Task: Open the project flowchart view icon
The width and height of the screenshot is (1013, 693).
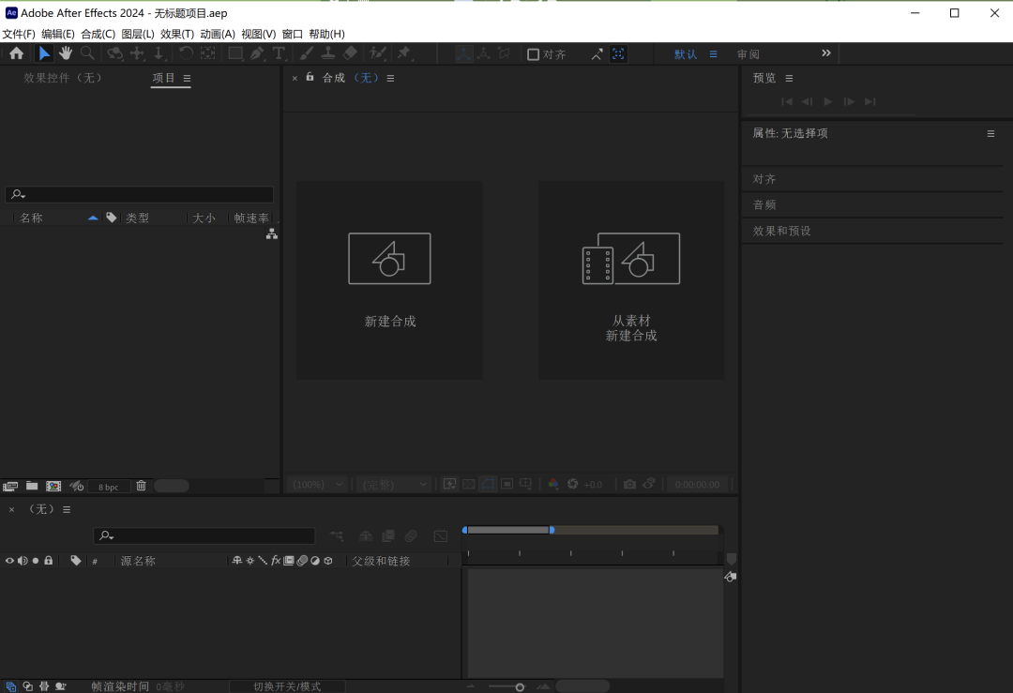Action: 272,234
